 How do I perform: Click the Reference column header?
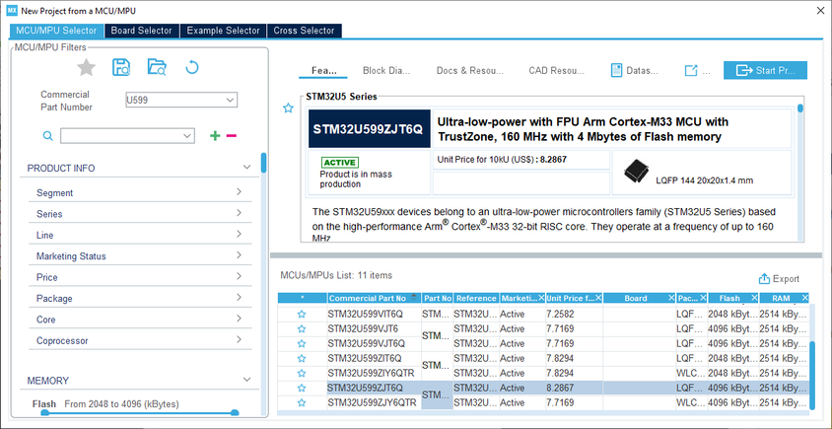[476, 298]
